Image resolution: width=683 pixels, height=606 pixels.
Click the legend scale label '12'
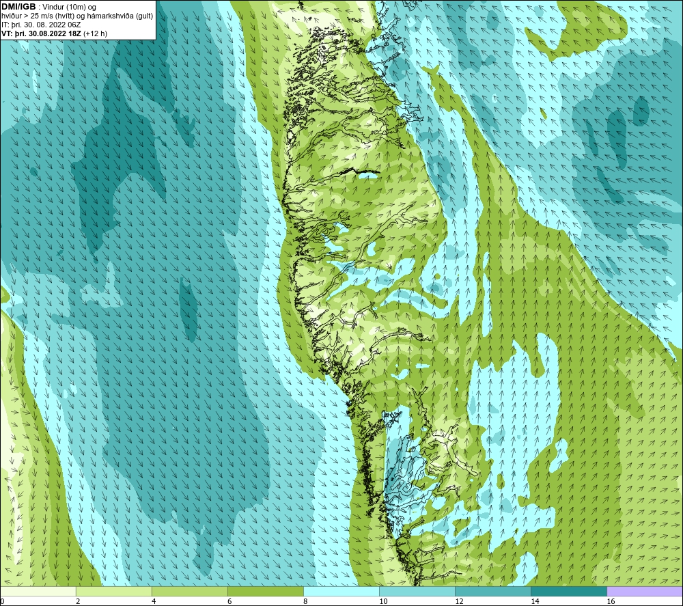point(459,601)
